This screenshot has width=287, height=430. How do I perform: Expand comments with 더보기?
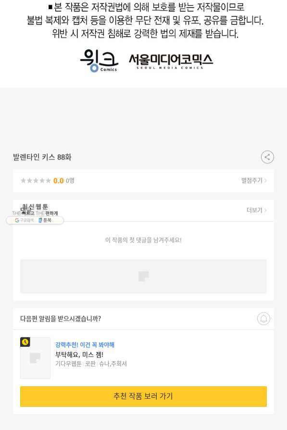tap(257, 210)
